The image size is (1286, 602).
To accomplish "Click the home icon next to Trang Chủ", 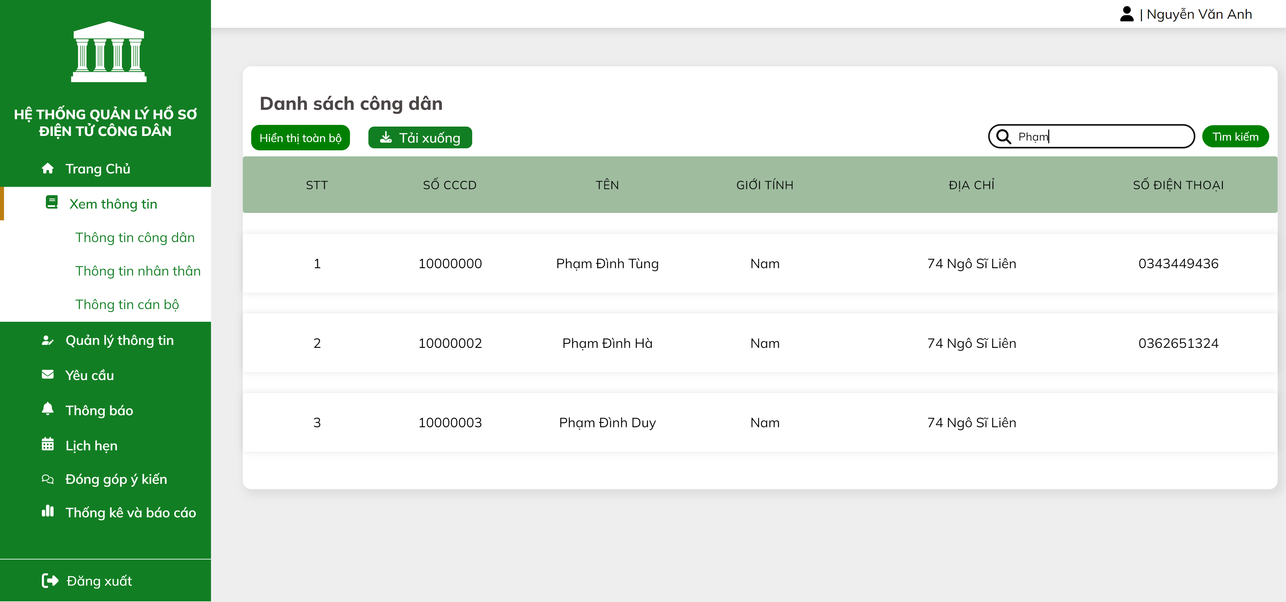I will (x=48, y=168).
